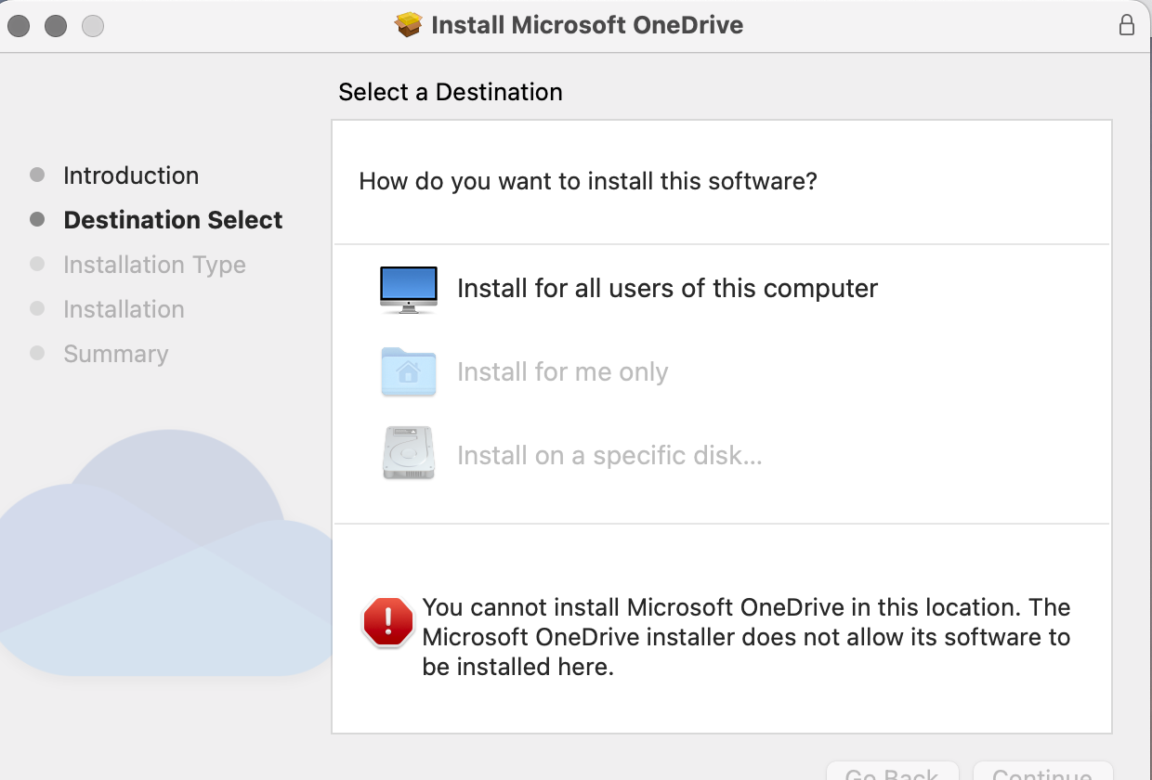Click the lock icon in title bar
The height and width of the screenshot is (780, 1152).
pyautogui.click(x=1127, y=25)
